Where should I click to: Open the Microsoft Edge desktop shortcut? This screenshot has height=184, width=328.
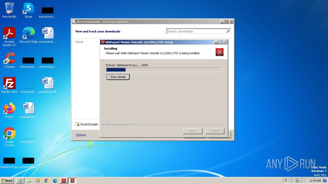28,35
